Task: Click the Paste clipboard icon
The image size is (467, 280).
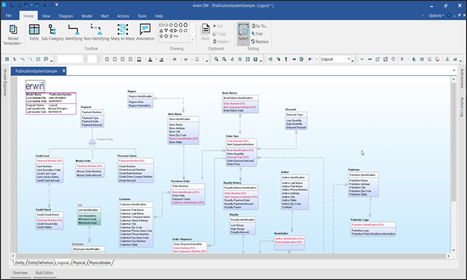Action: pos(206,32)
